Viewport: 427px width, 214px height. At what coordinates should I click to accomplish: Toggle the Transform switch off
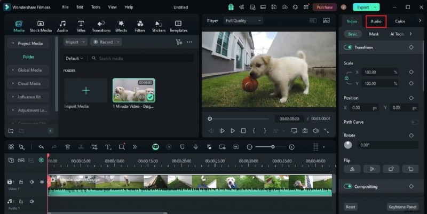point(349,47)
